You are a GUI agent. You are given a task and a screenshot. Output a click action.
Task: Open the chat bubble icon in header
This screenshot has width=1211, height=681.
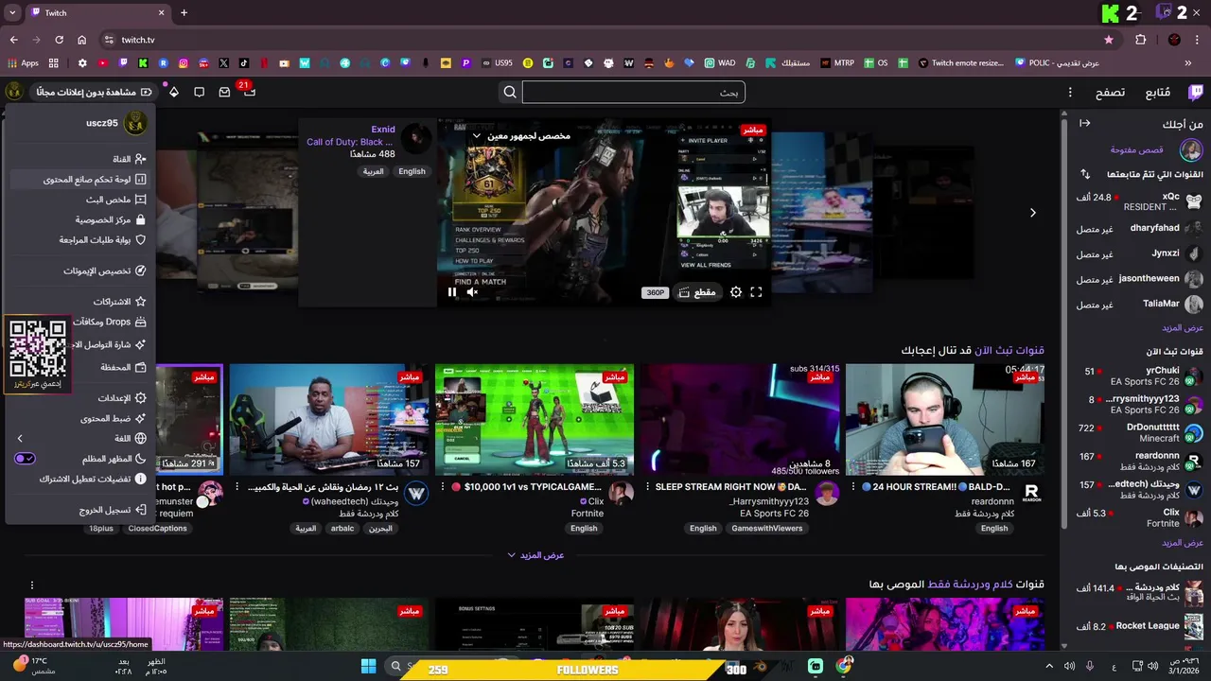pyautogui.click(x=199, y=92)
